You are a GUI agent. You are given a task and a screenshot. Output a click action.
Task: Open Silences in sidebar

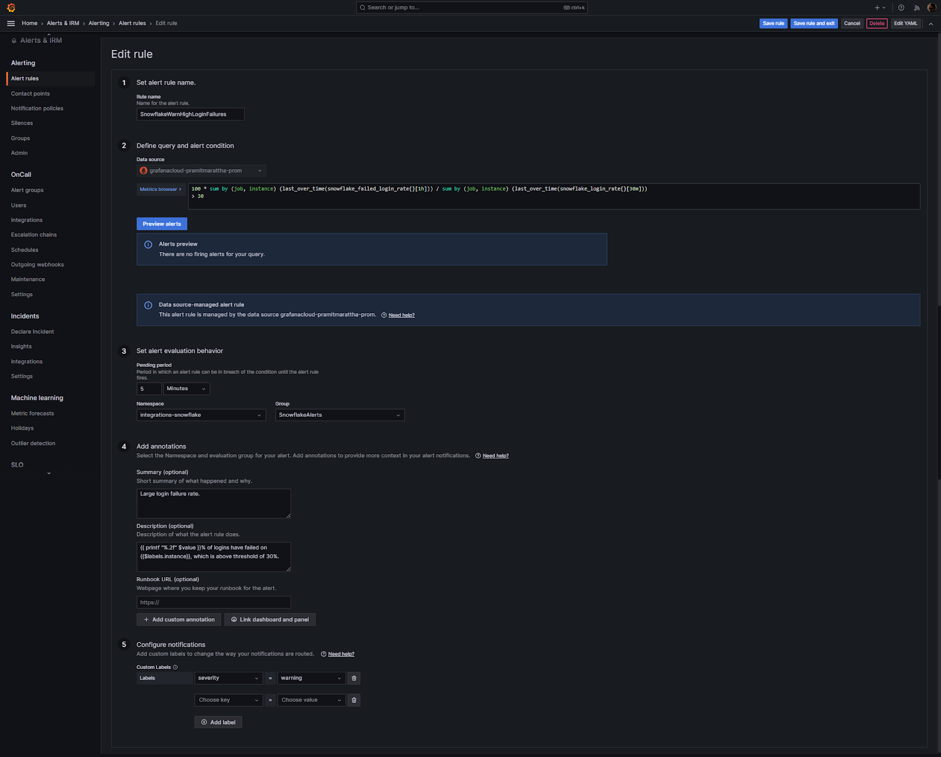point(22,123)
